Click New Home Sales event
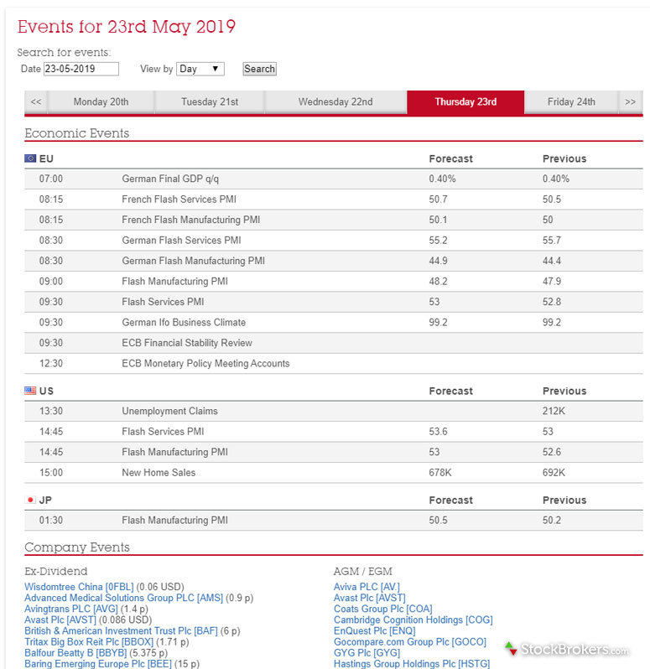 pyautogui.click(x=159, y=472)
